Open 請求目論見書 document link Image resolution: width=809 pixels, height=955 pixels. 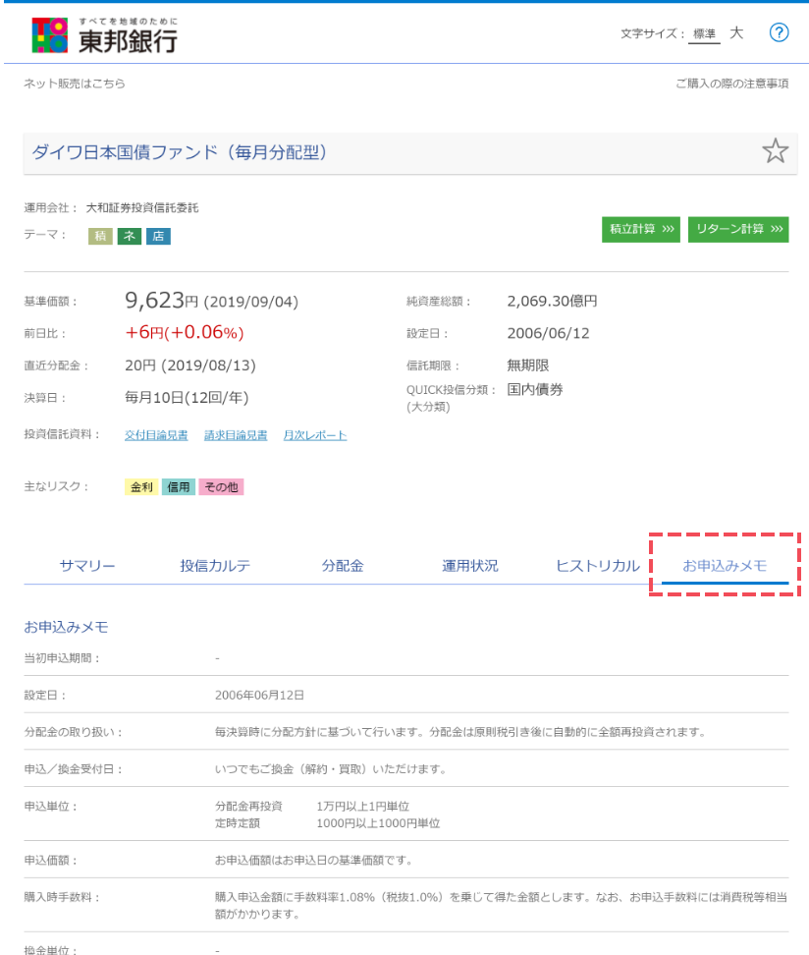(236, 435)
